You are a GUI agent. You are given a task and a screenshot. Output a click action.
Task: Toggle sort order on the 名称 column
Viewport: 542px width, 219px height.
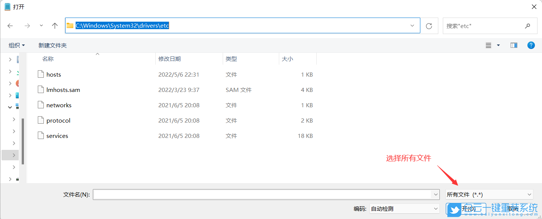coord(48,59)
